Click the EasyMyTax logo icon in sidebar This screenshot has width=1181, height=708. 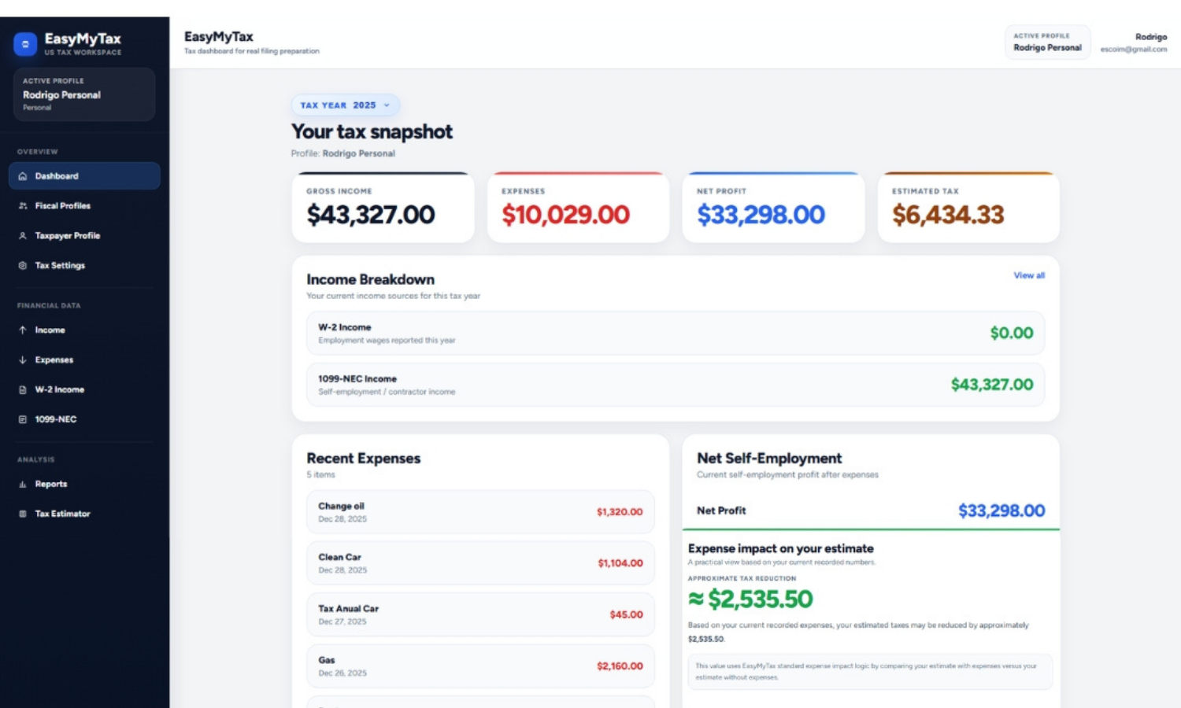click(25, 44)
